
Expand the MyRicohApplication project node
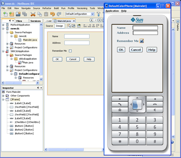3,25
